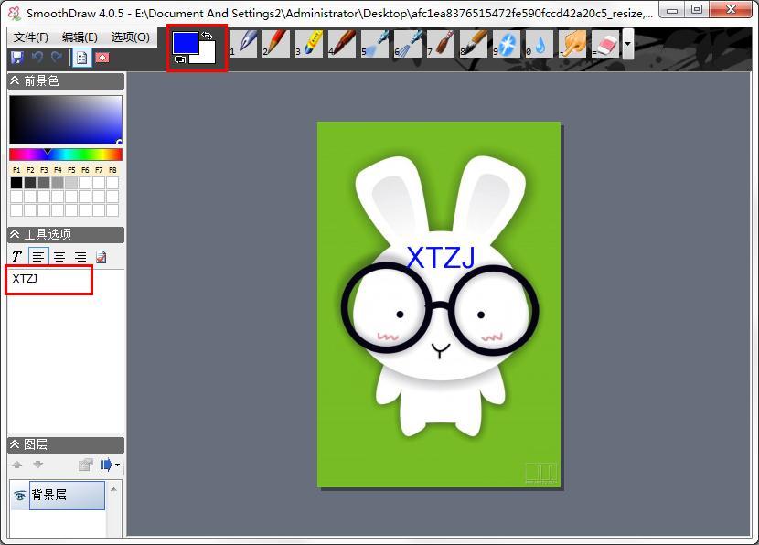The height and width of the screenshot is (545, 759).
Task: Click on the rainbow hue slider bar
Action: pos(66,155)
